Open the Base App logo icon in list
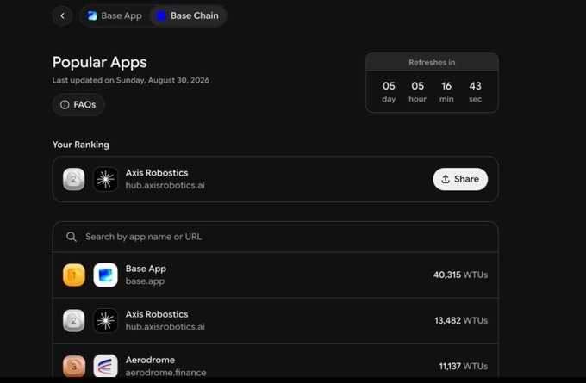 point(105,275)
